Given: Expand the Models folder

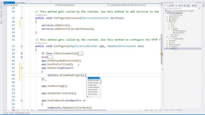Looking at the screenshot, I should (167, 41).
